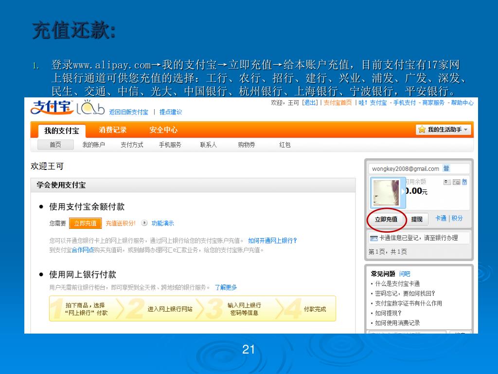Click the 卡通信息已登记，请至银行办理 notice
Image resolution: width=498 pixels, height=374 pixels.
pyautogui.click(x=419, y=238)
